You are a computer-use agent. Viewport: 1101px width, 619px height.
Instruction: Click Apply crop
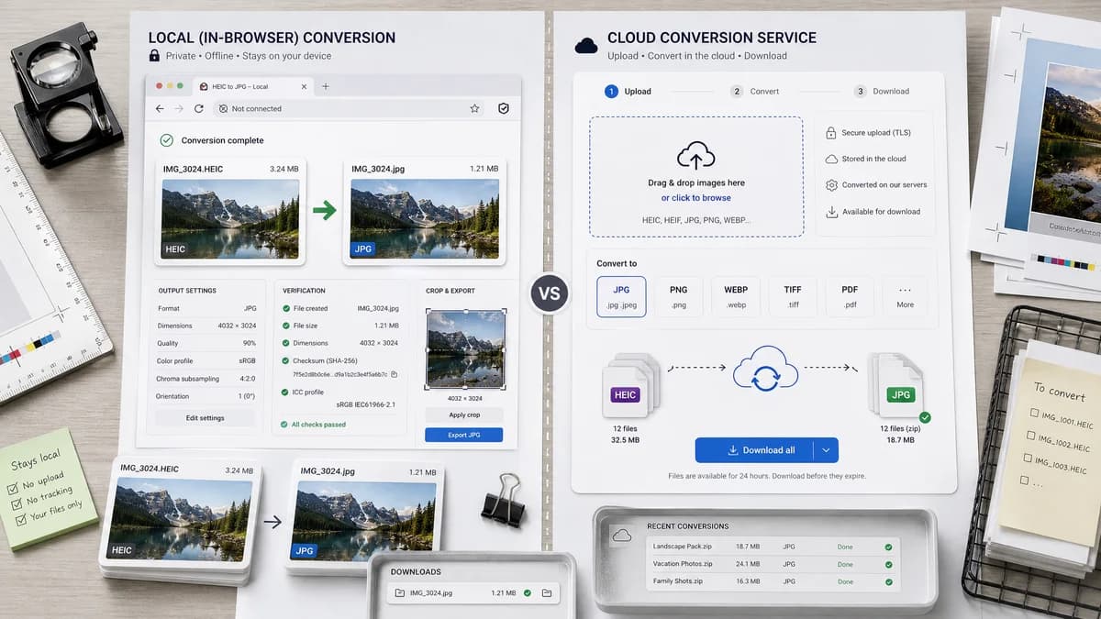(x=464, y=415)
